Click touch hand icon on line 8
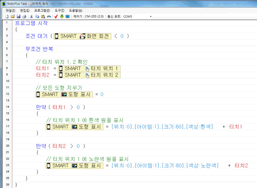257x188 pixels. (x=87, y=69)
